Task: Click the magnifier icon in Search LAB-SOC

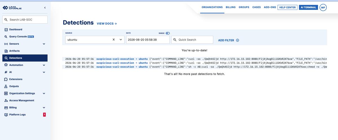Action: pos(6,20)
